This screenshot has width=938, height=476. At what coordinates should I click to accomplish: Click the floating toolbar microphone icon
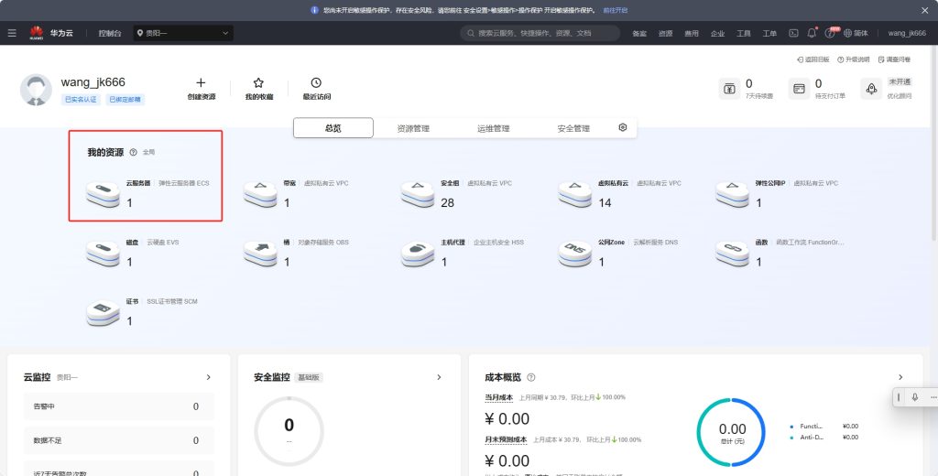click(915, 397)
